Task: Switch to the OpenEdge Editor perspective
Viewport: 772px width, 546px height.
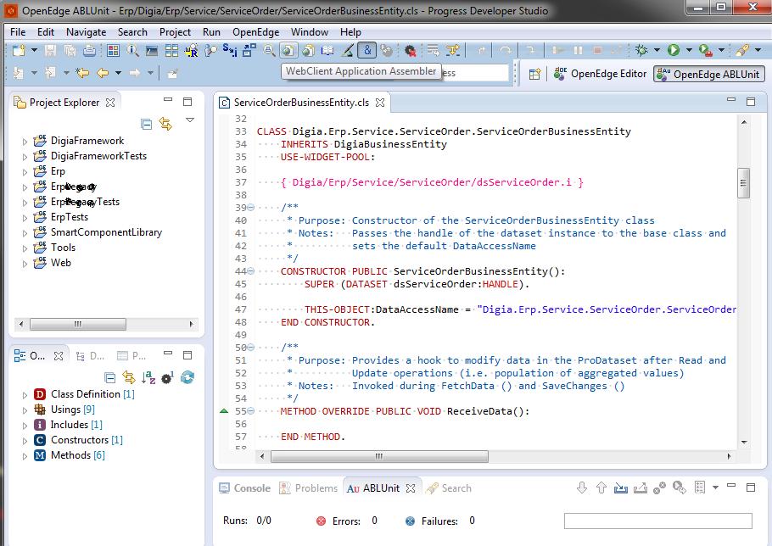Action: 600,74
